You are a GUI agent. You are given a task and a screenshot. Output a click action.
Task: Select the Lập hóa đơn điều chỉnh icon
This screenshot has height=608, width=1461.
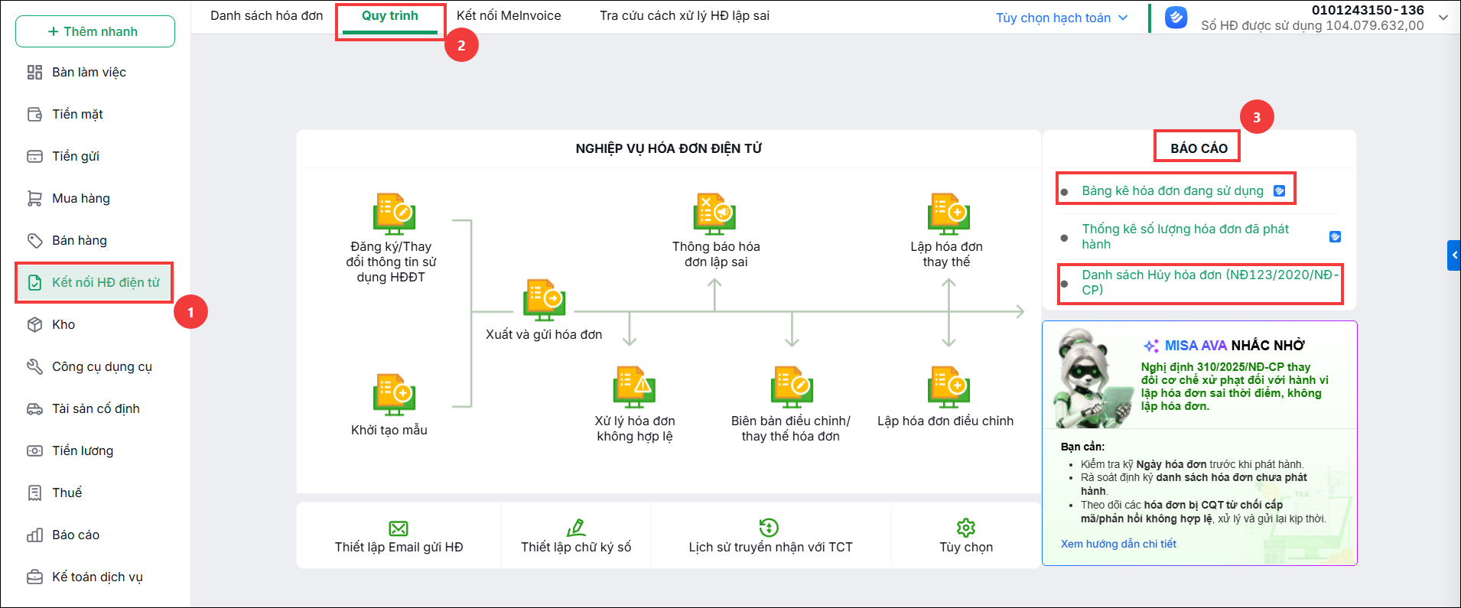[949, 387]
